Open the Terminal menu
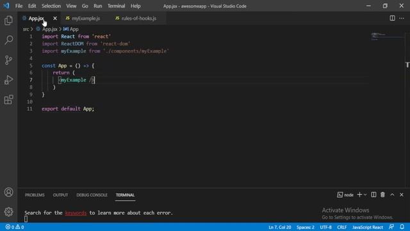Viewport: 410px width, 231px height. click(x=117, y=6)
